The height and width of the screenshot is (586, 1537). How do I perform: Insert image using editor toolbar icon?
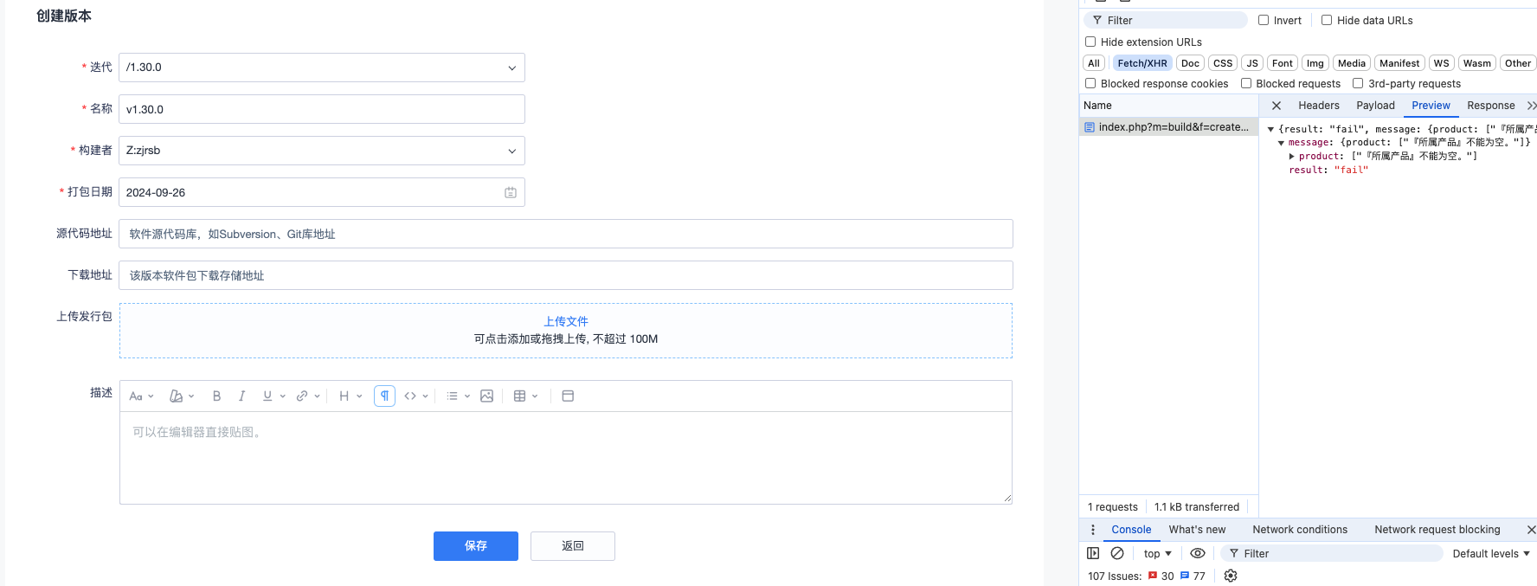(487, 396)
